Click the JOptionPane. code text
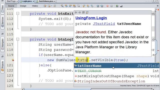The width and height of the screenshot is (160, 90). tap(60, 70)
